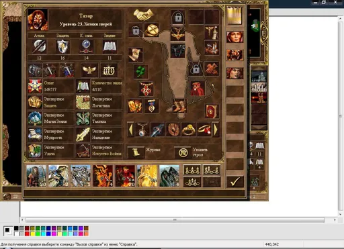Click the Attack sword skill icon

(39, 46)
